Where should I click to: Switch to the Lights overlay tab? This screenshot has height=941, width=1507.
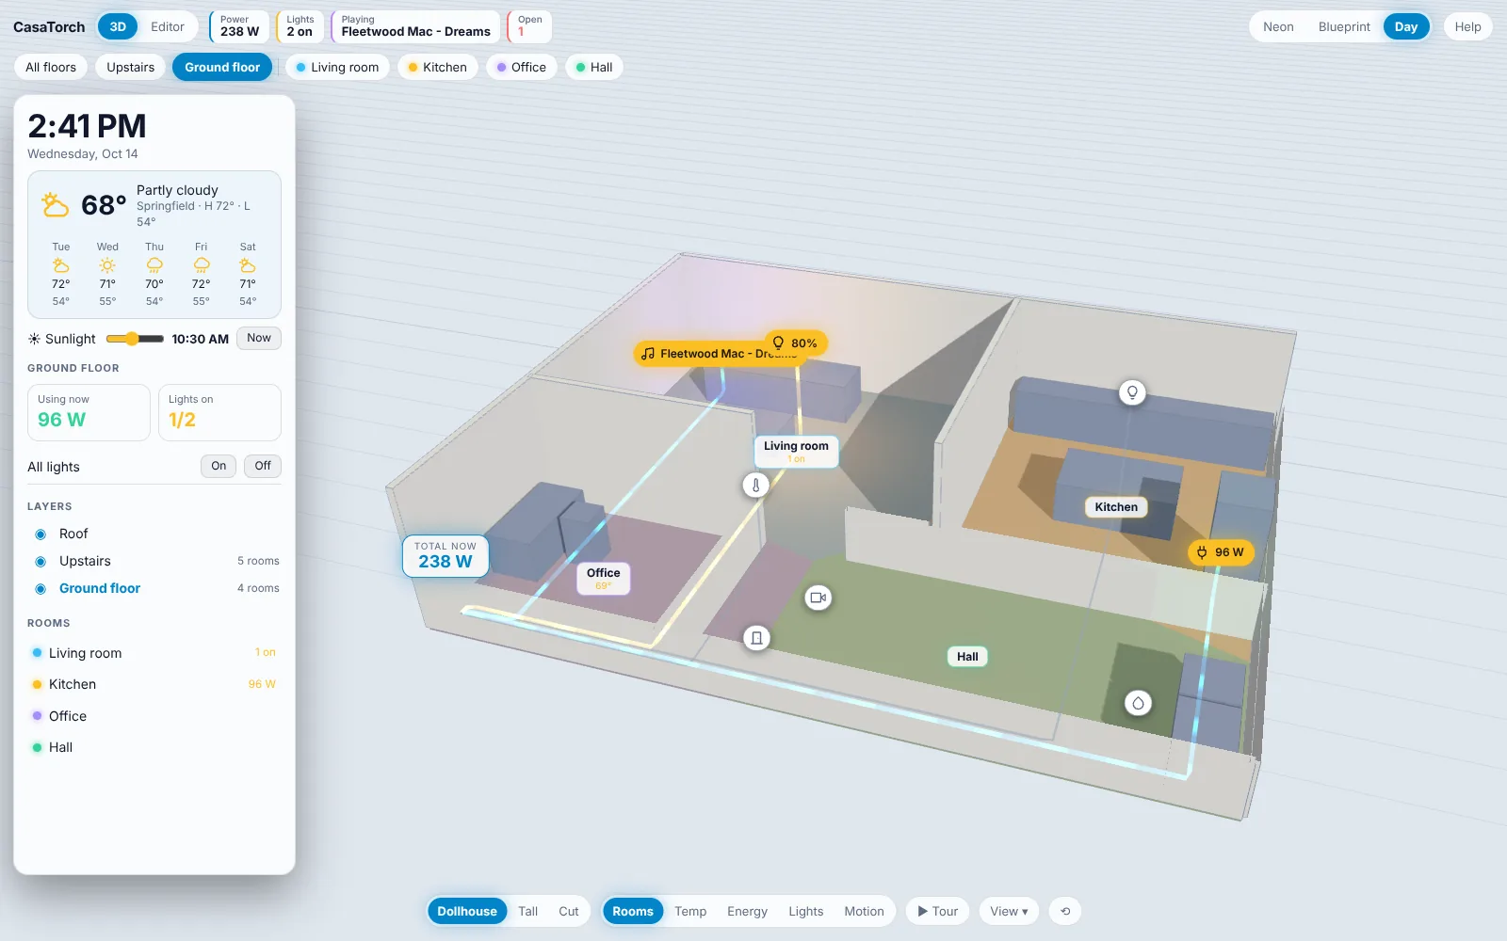[x=805, y=911]
